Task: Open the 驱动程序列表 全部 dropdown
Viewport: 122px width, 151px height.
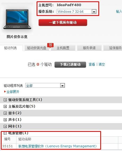Action: (x=45, y=85)
